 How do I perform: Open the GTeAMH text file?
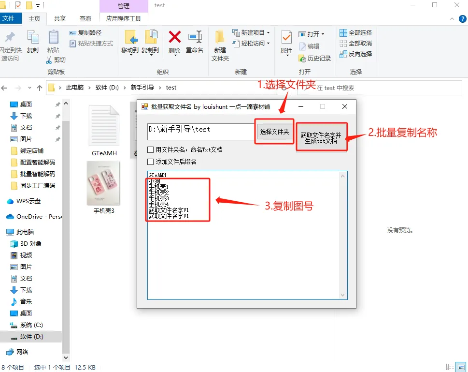104,131
